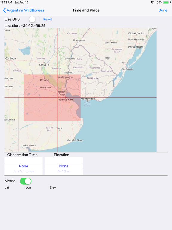Click Uruguaiana on the map
This screenshot has height=230, width=172.
pyautogui.click(x=79, y=40)
